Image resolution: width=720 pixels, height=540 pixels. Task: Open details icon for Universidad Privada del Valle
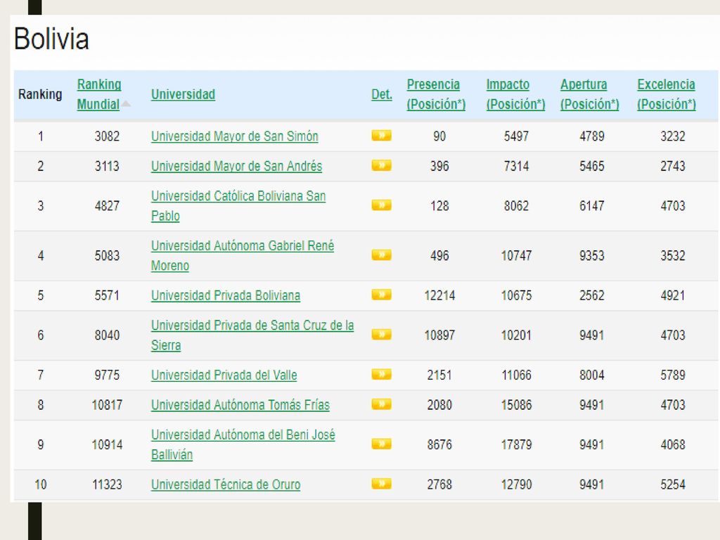coord(381,374)
